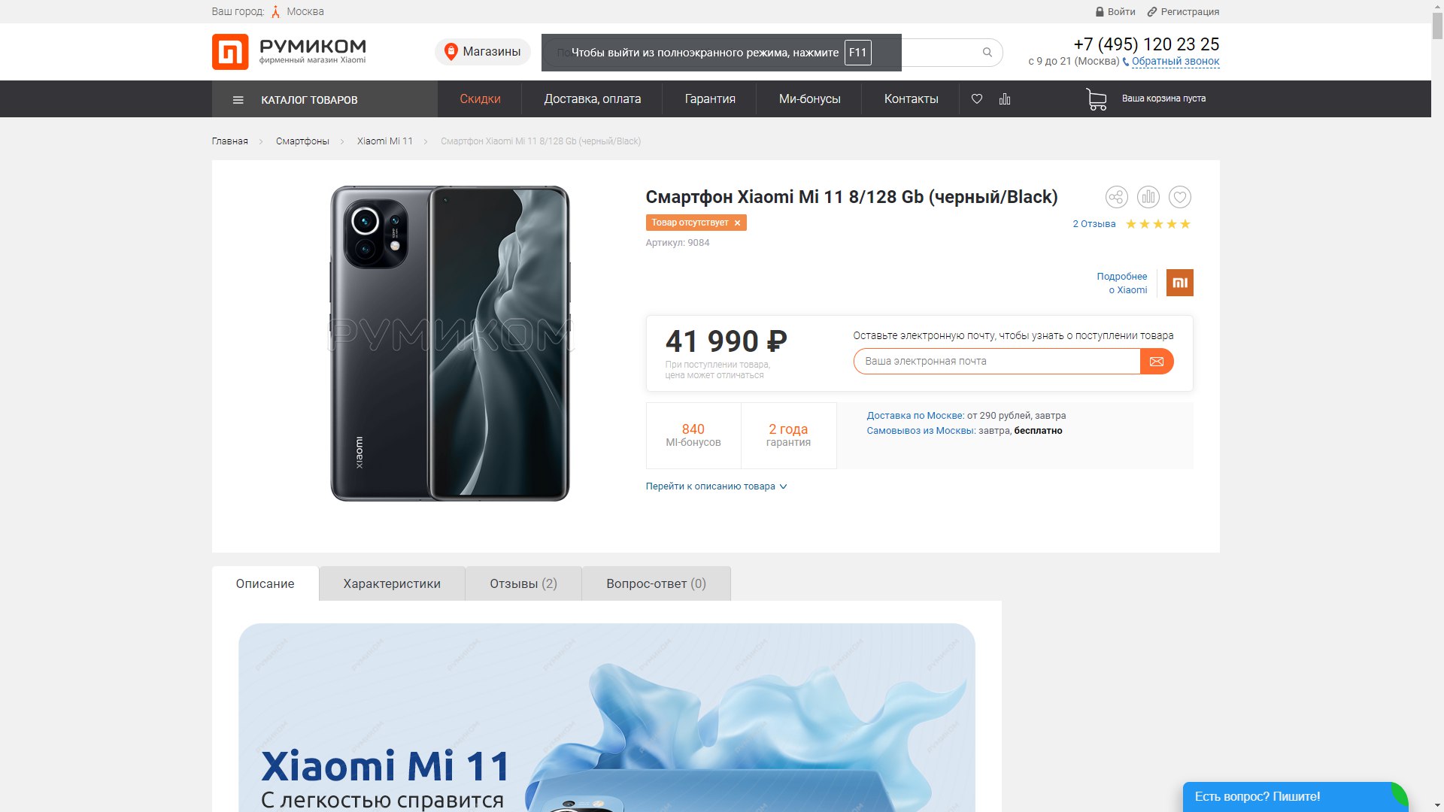Click the Xiaomi Mi brand logo
The width and height of the screenshot is (1444, 812).
point(1180,283)
